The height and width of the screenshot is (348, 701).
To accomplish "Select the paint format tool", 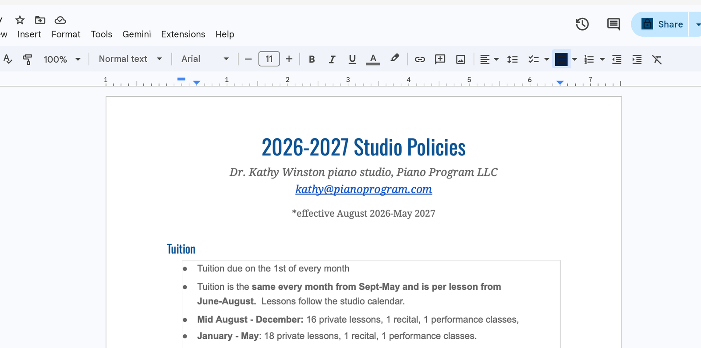I will pyautogui.click(x=28, y=59).
